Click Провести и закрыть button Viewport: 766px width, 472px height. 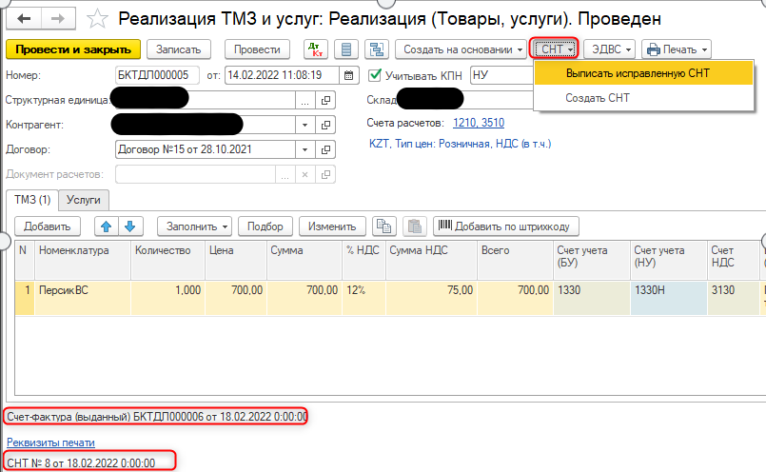click(73, 49)
